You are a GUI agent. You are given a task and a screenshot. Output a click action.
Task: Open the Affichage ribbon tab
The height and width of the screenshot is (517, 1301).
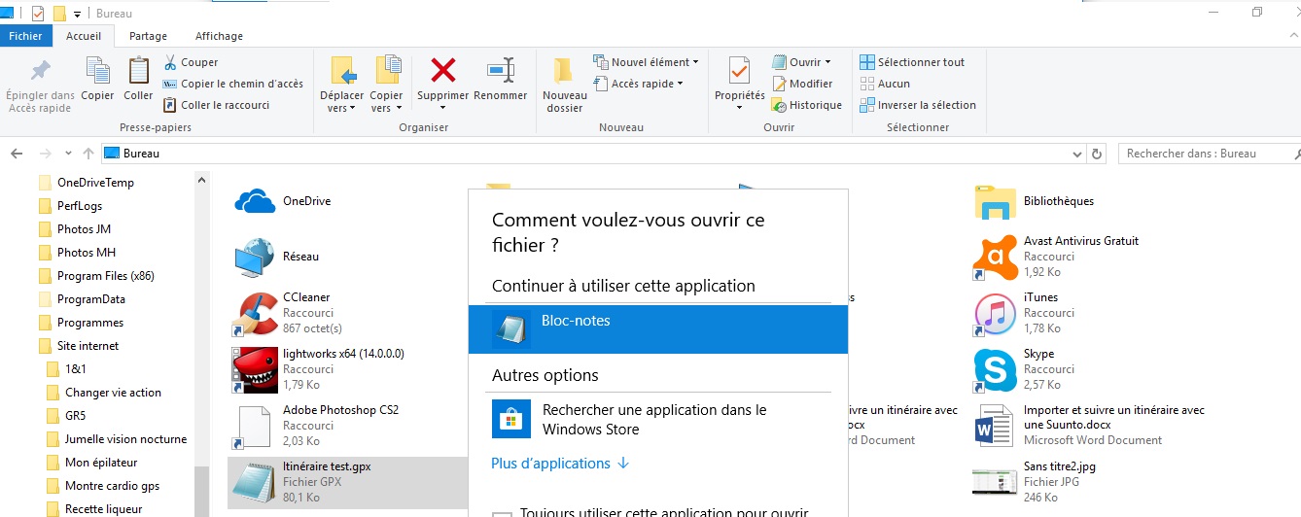click(x=219, y=36)
